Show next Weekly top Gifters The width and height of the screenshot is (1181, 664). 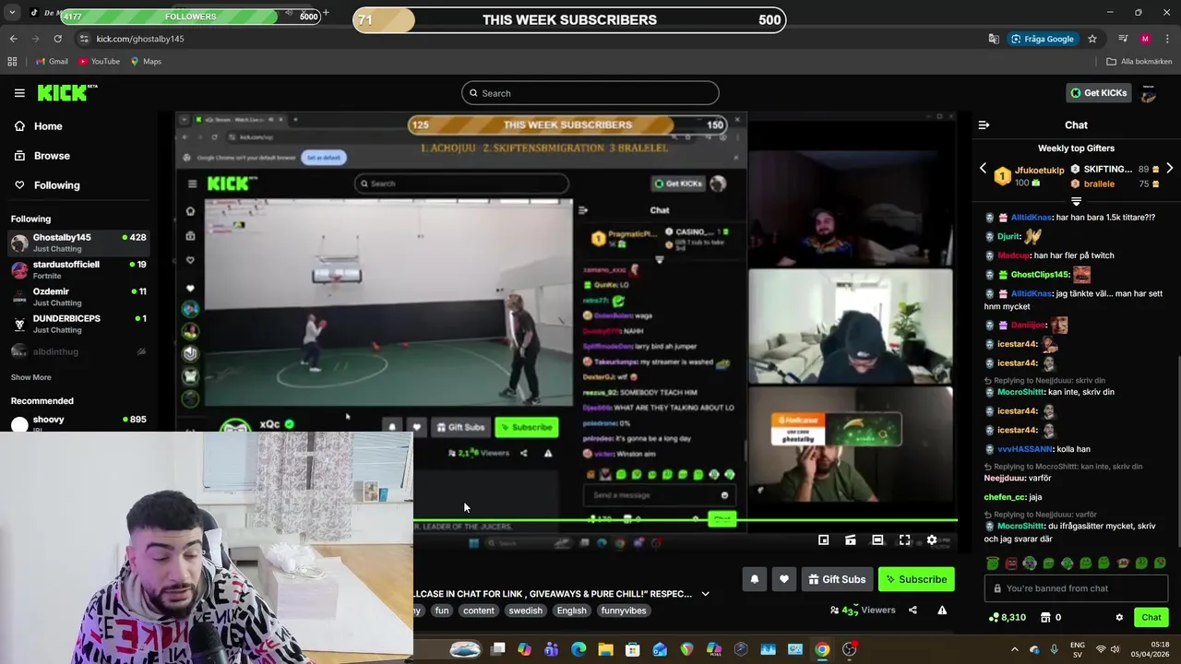click(x=1169, y=169)
